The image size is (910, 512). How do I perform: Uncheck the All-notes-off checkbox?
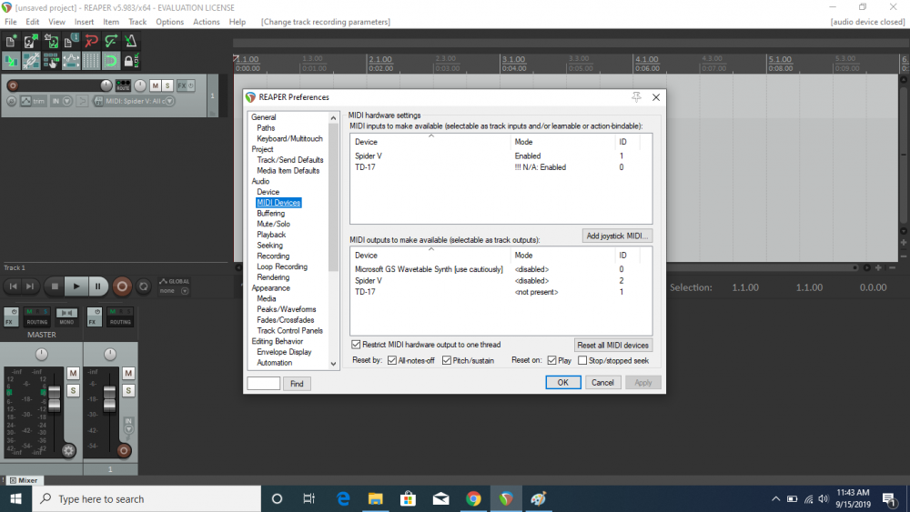click(392, 361)
